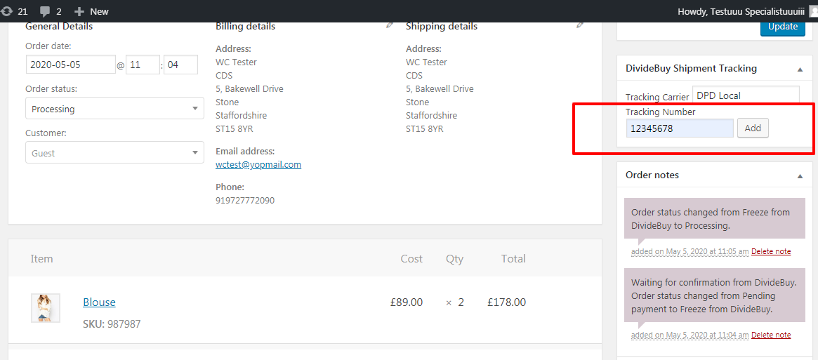This screenshot has height=360, width=818.
Task: Edit billing details pencil icon
Action: (x=390, y=25)
